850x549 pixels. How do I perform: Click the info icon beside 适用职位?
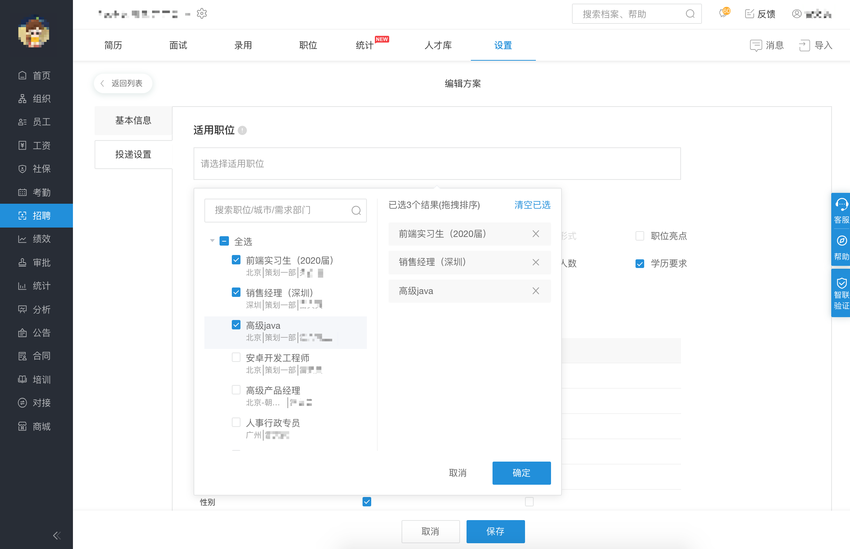point(242,130)
